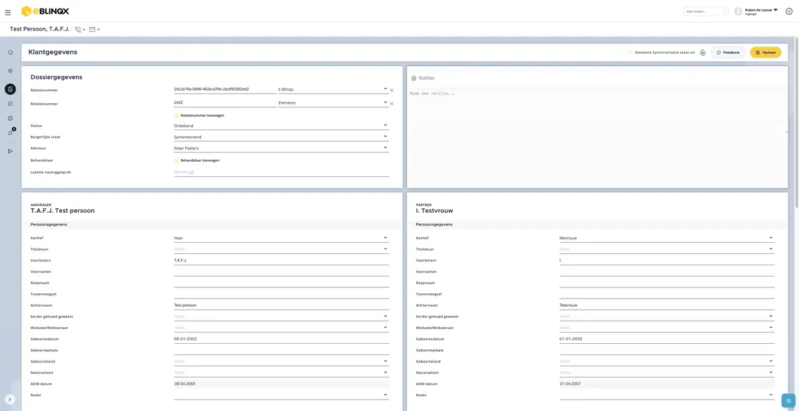Open the partner Aanhef dropdown showing Mevrouw
Image resolution: width=799 pixels, height=411 pixels.
point(666,238)
